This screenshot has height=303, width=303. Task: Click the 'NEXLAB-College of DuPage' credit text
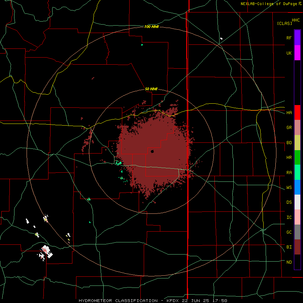point(269,4)
